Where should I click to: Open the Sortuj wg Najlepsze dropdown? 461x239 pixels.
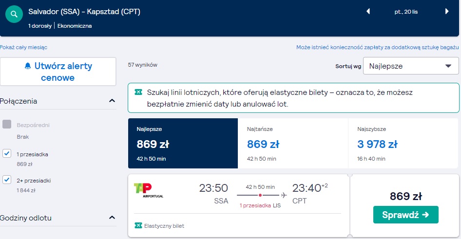(411, 66)
